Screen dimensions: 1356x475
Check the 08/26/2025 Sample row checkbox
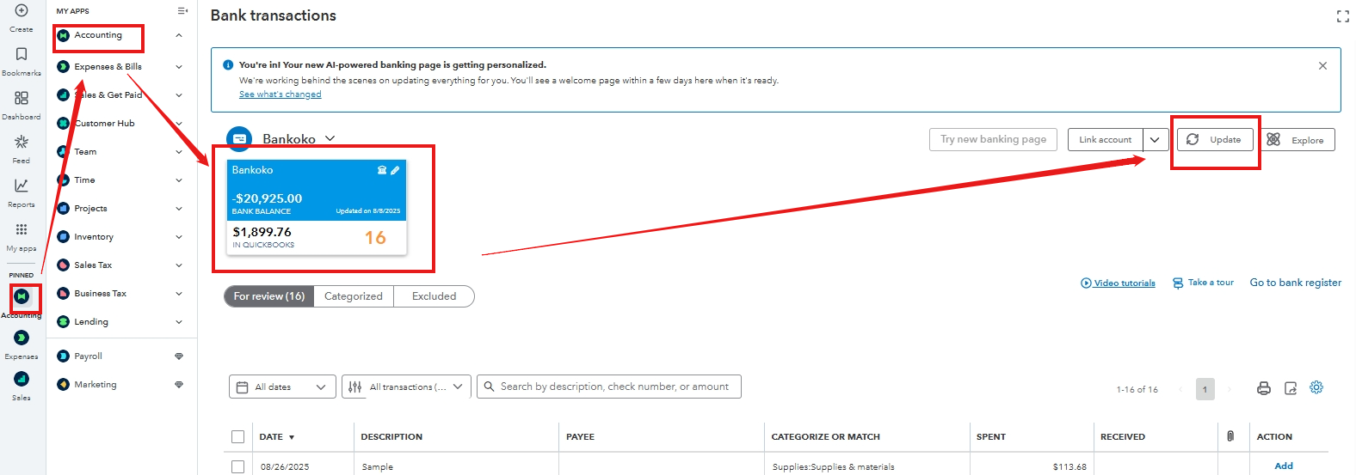tap(237, 466)
